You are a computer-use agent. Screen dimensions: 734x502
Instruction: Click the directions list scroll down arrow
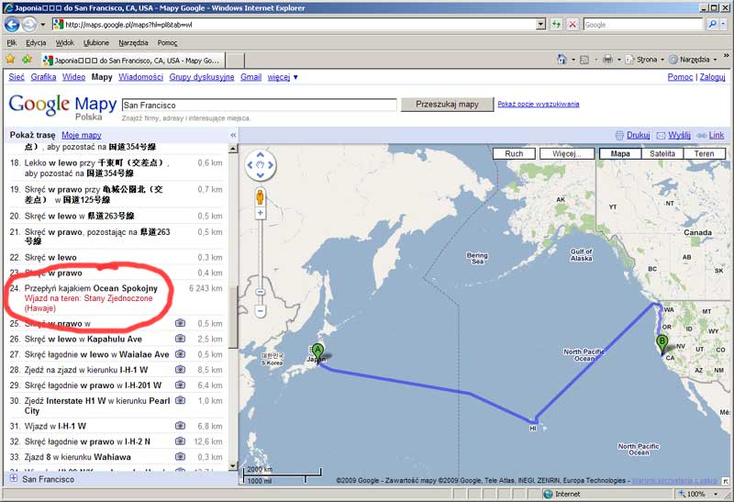tap(233, 465)
